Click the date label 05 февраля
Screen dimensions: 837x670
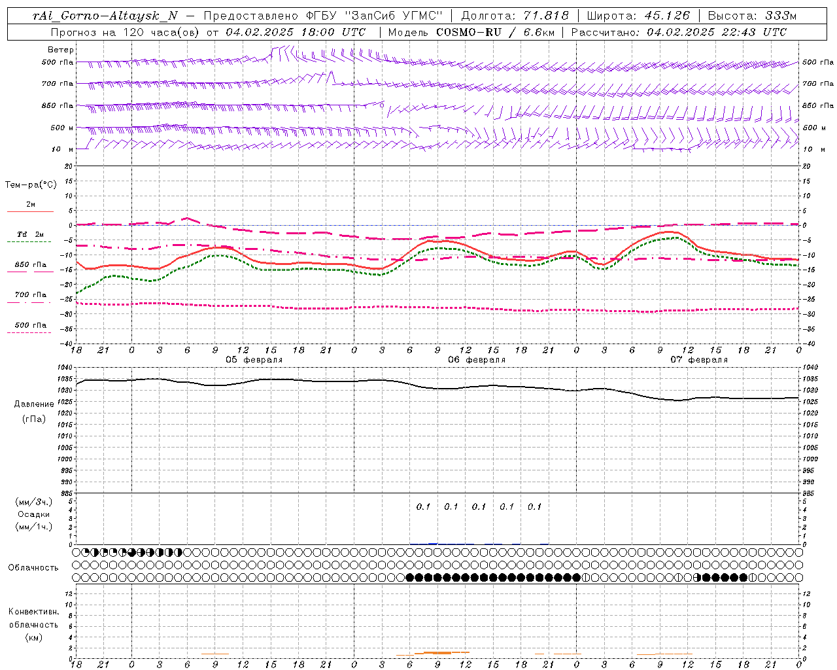click(x=254, y=360)
